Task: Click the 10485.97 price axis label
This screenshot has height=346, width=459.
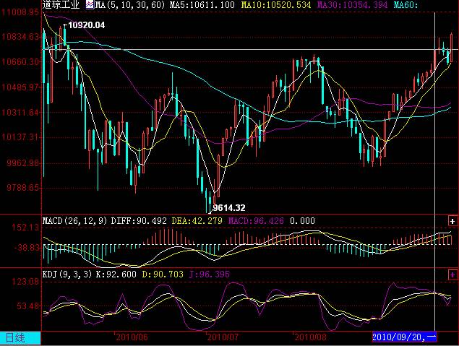Action: coord(20,87)
